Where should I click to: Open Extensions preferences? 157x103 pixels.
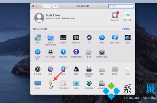coord(89,52)
